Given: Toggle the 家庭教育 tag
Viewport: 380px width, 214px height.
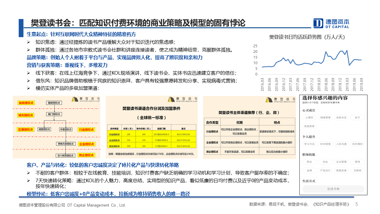Looking at the screenshot, I should click(x=310, y=126).
